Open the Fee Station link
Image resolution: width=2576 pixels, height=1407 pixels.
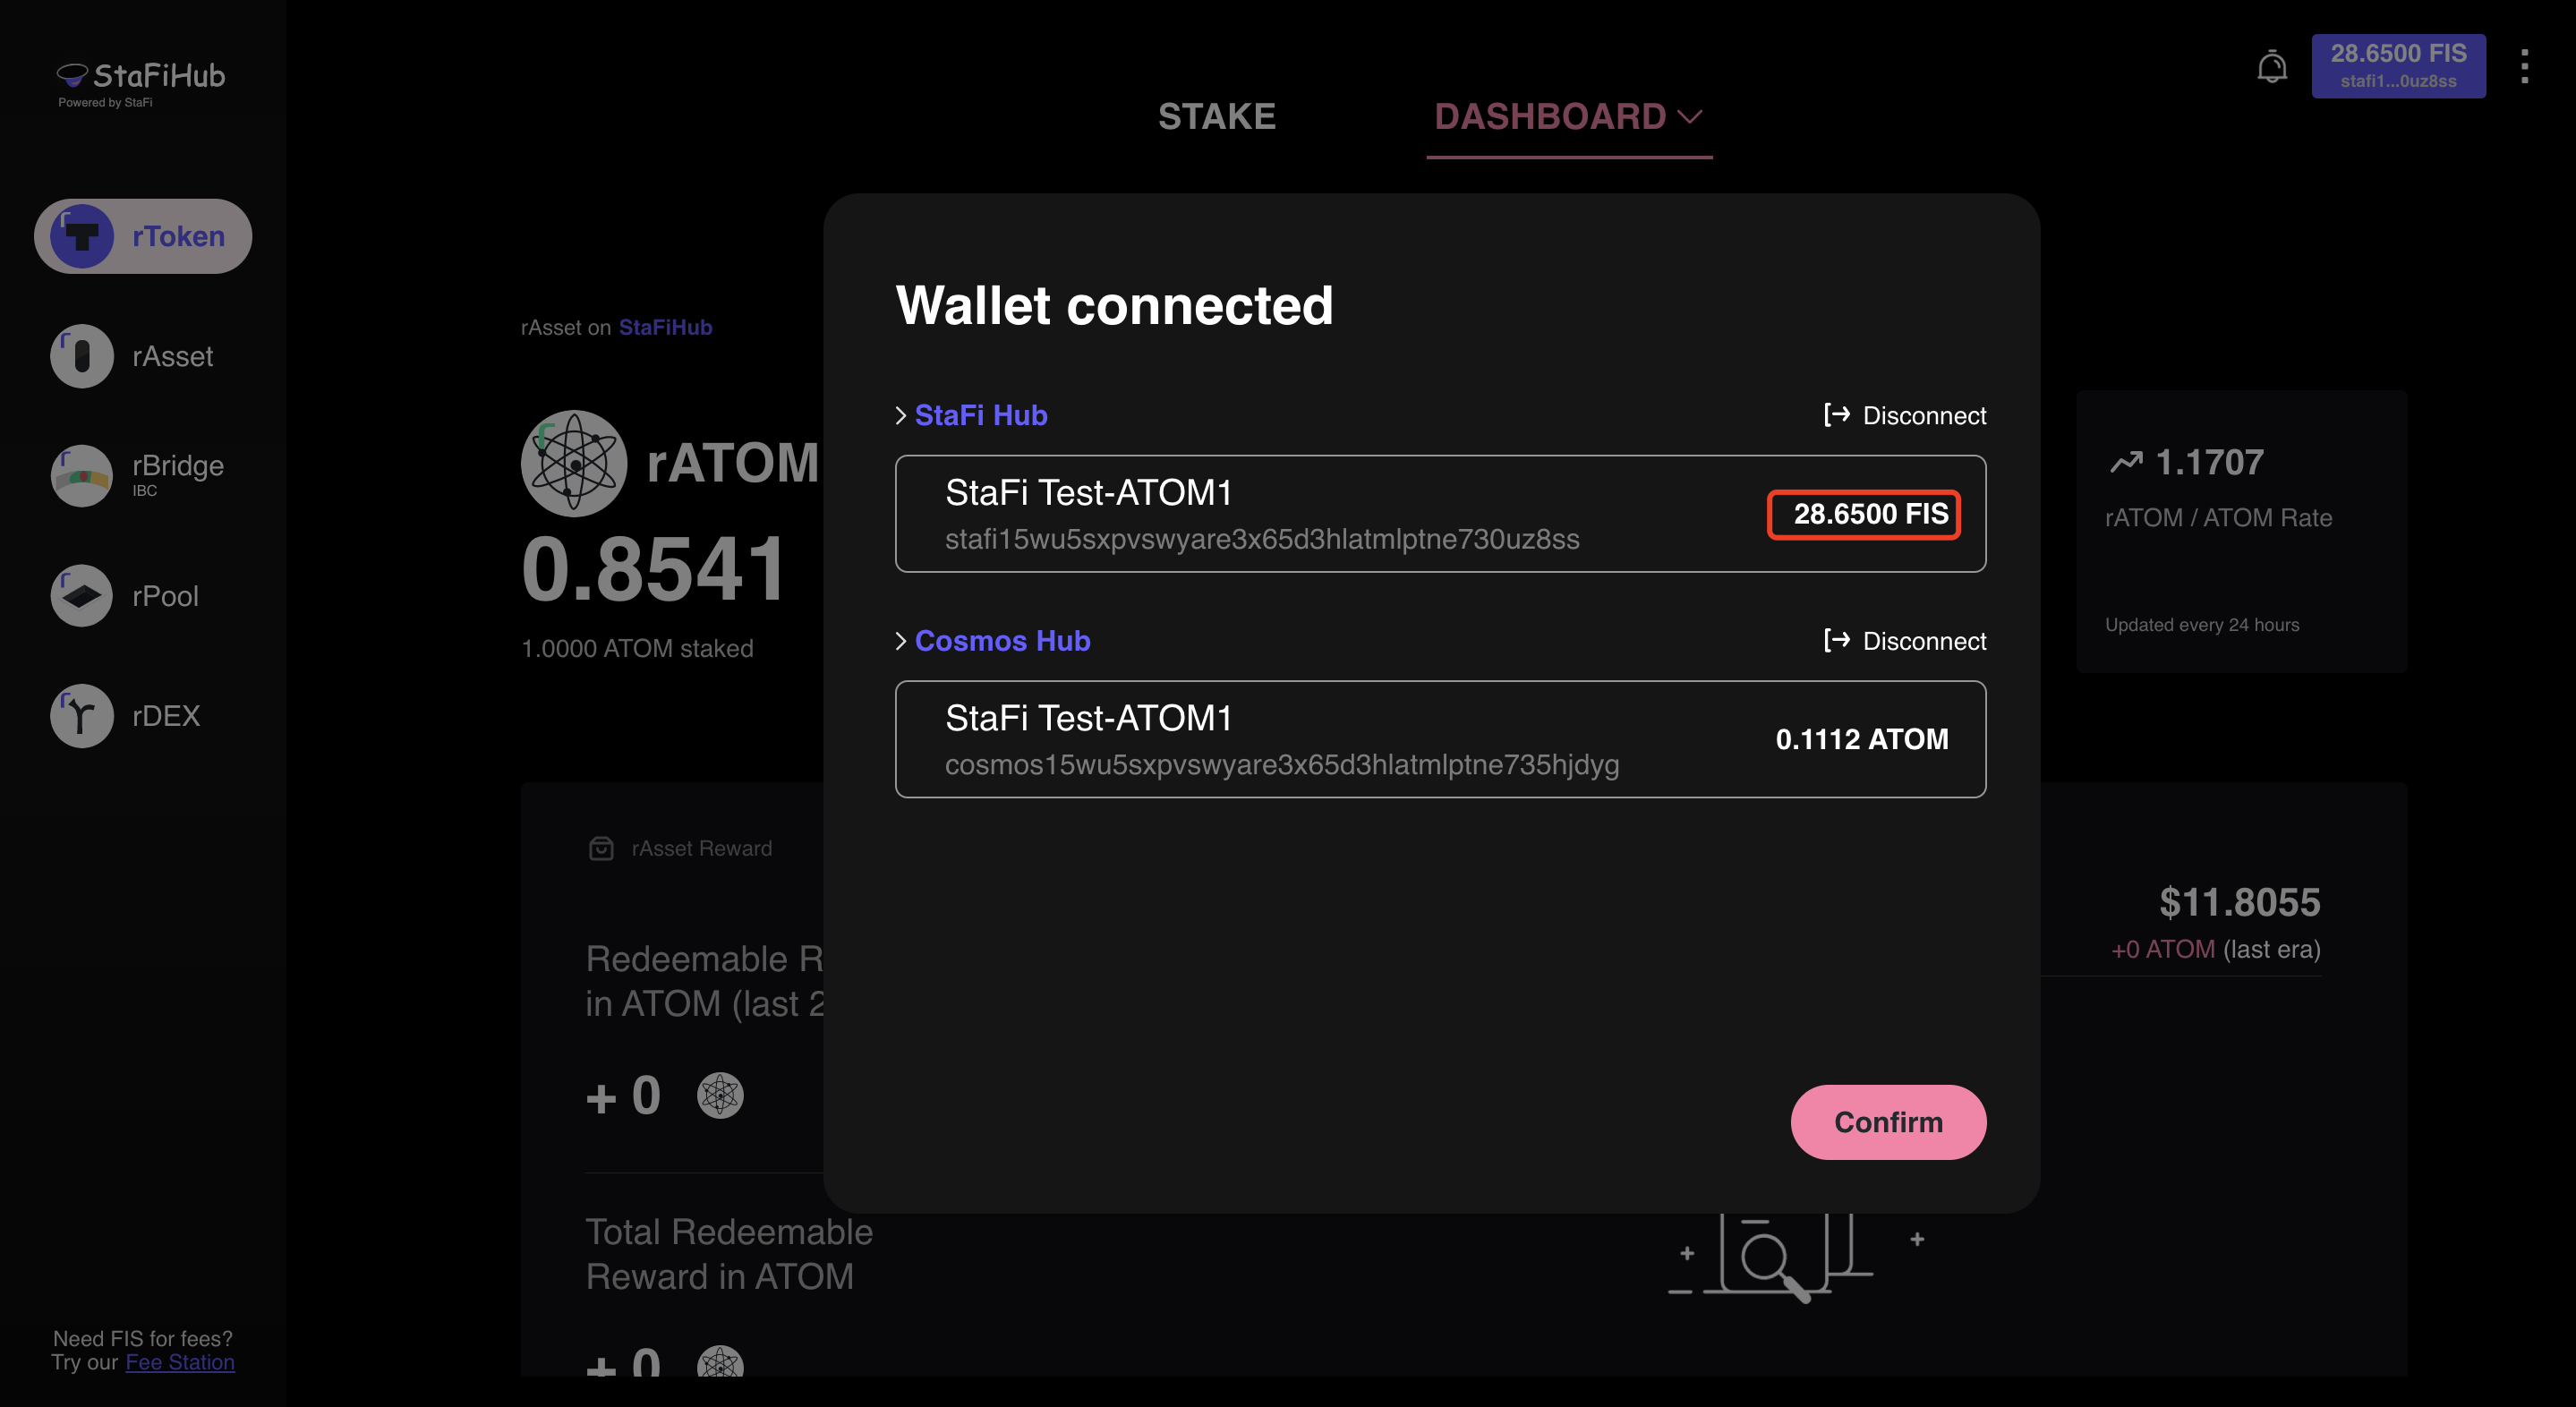[x=180, y=1362]
